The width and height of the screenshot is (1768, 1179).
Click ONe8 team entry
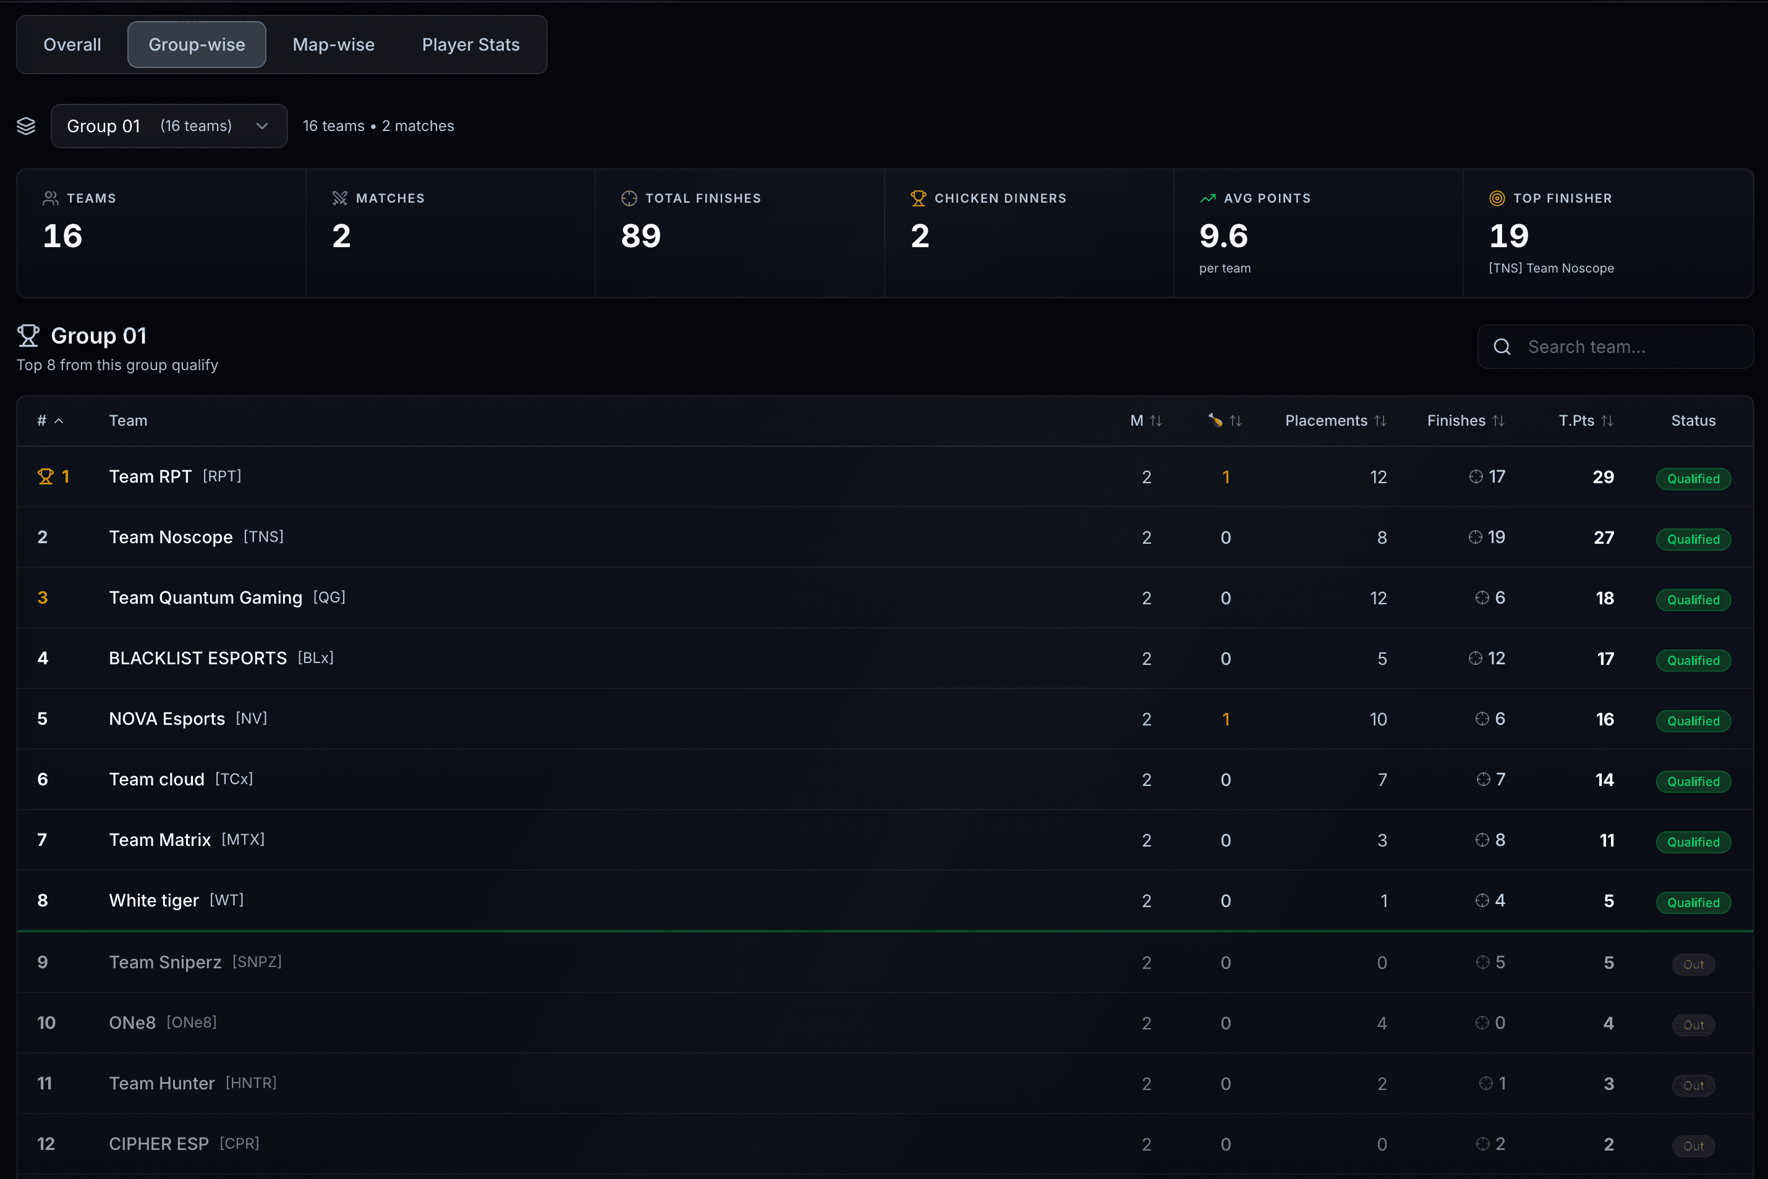pyautogui.click(x=132, y=1023)
